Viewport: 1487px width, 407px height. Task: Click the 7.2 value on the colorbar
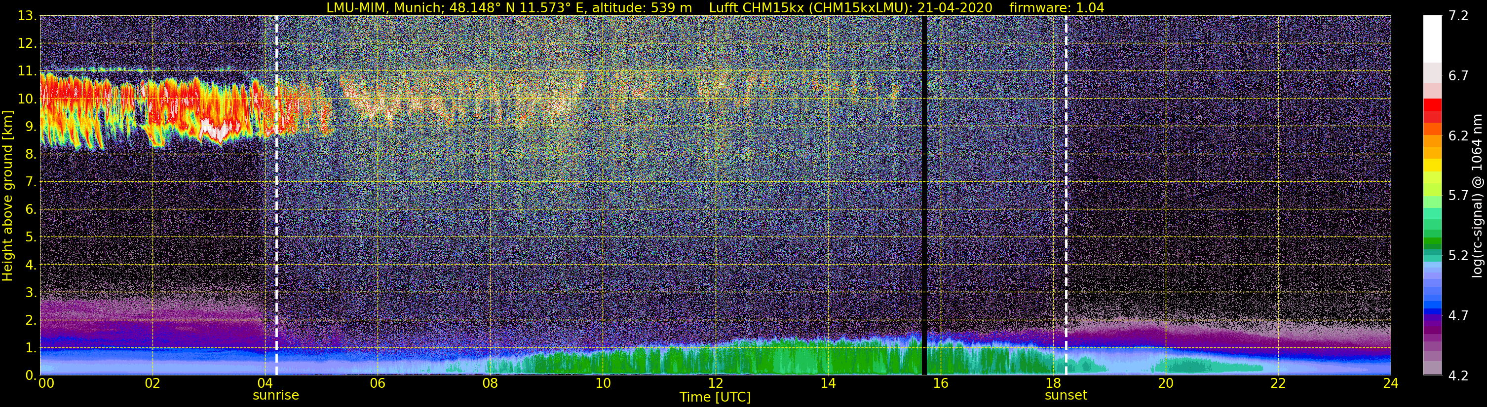pyautogui.click(x=1458, y=16)
